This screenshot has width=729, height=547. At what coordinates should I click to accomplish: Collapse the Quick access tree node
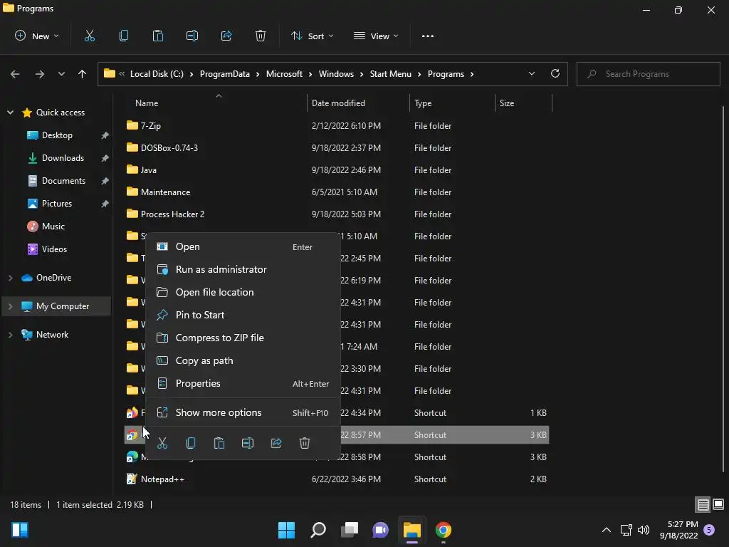[x=10, y=112]
